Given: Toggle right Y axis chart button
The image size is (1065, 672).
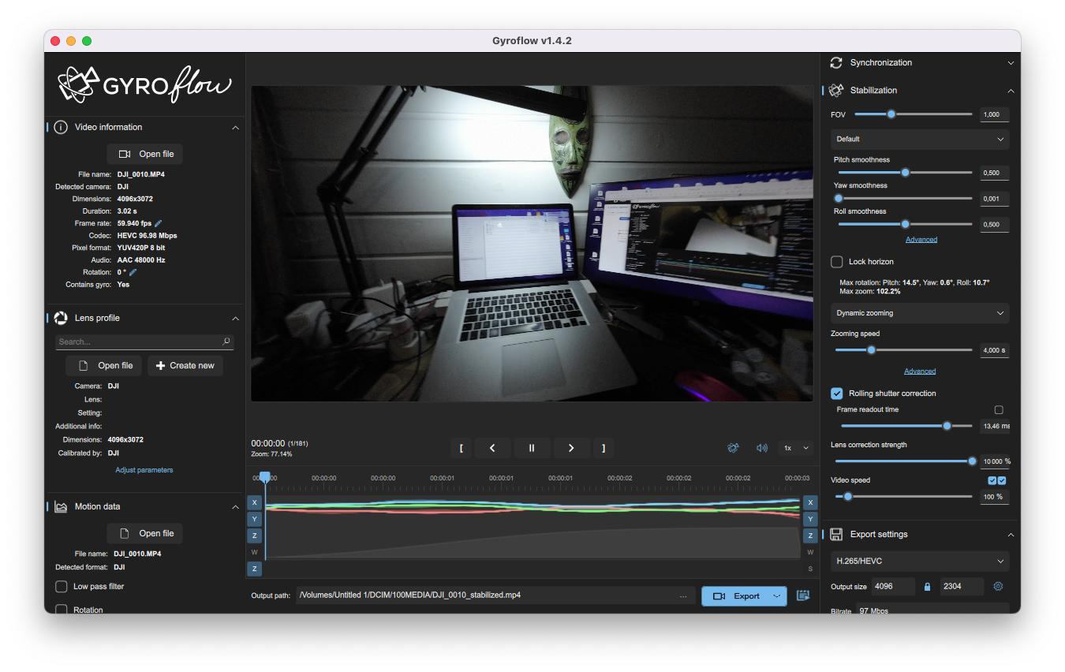Looking at the screenshot, I should coord(810,519).
